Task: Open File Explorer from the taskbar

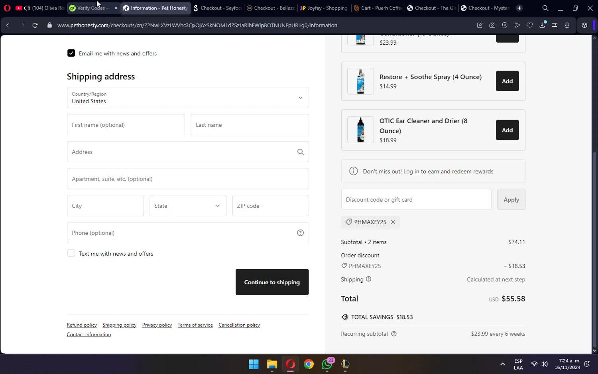Action: click(272, 364)
